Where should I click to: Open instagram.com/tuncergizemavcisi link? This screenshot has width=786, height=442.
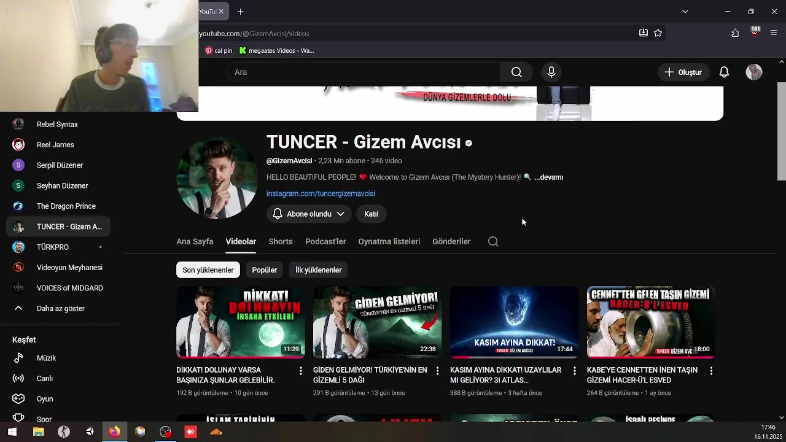coord(321,193)
